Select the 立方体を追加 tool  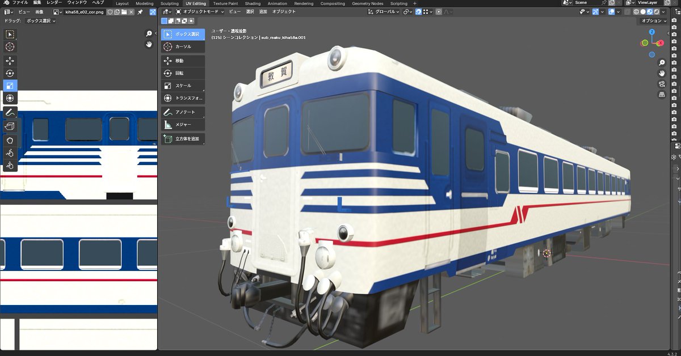pyautogui.click(x=183, y=139)
